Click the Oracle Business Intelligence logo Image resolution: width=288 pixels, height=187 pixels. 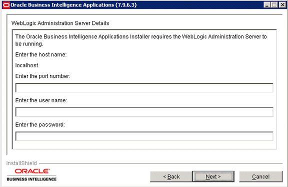pos(31,175)
